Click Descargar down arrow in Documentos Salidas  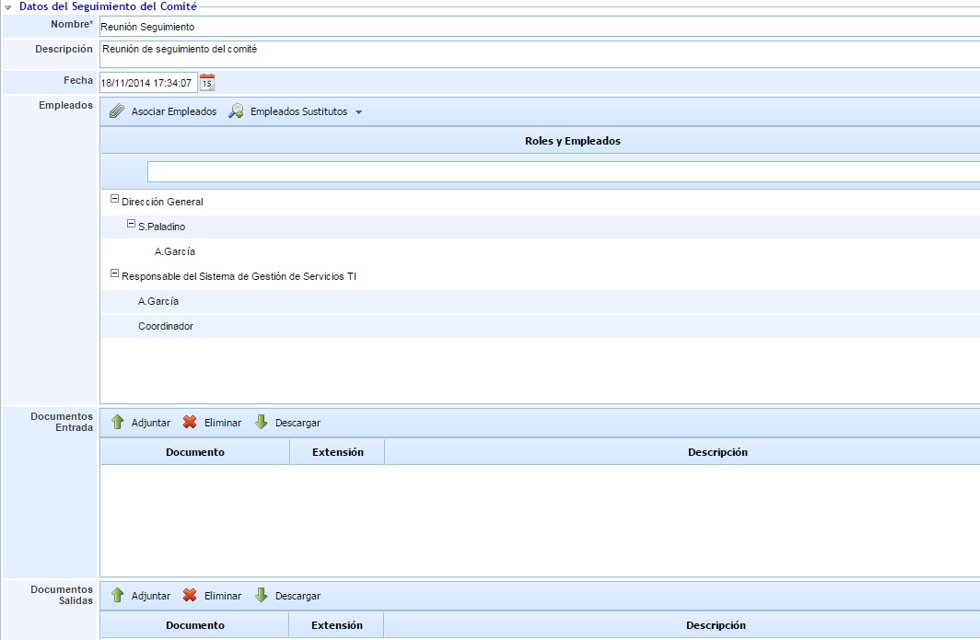pyautogui.click(x=262, y=596)
